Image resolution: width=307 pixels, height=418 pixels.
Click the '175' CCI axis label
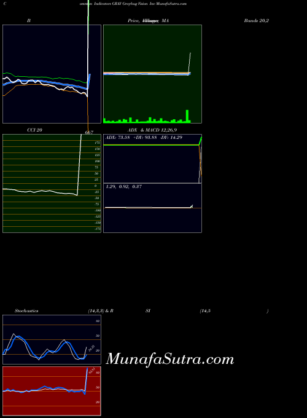(98, 143)
